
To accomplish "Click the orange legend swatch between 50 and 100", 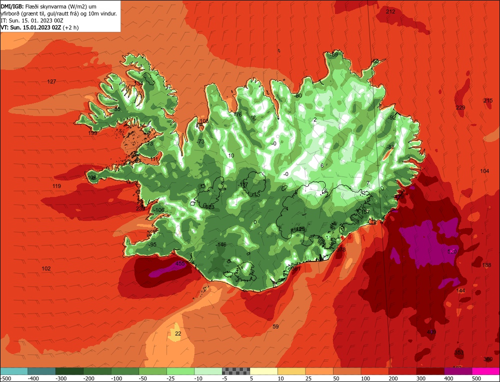I will 347,371.
